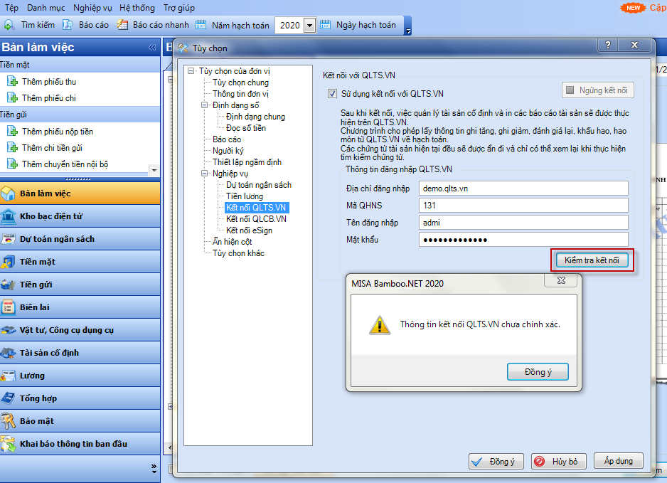The height and width of the screenshot is (483, 667).
Task: Collapse the Bàn làm việc side panel
Action: pyautogui.click(x=152, y=47)
